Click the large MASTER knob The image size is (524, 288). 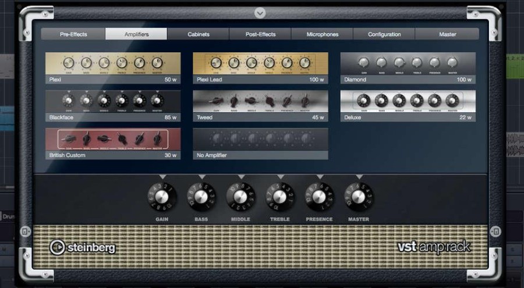(x=359, y=197)
